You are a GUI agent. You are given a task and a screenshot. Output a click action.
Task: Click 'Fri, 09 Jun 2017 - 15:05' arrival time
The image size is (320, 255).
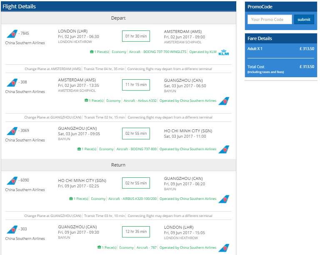184,233
